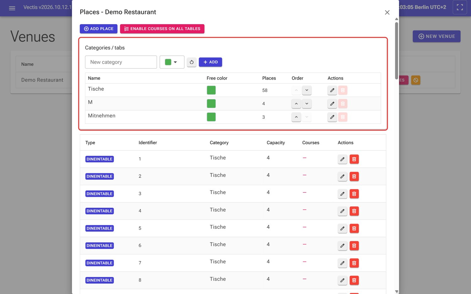Screen dimensions: 471x294
Task: Focus the New category input field
Action: click(121, 62)
